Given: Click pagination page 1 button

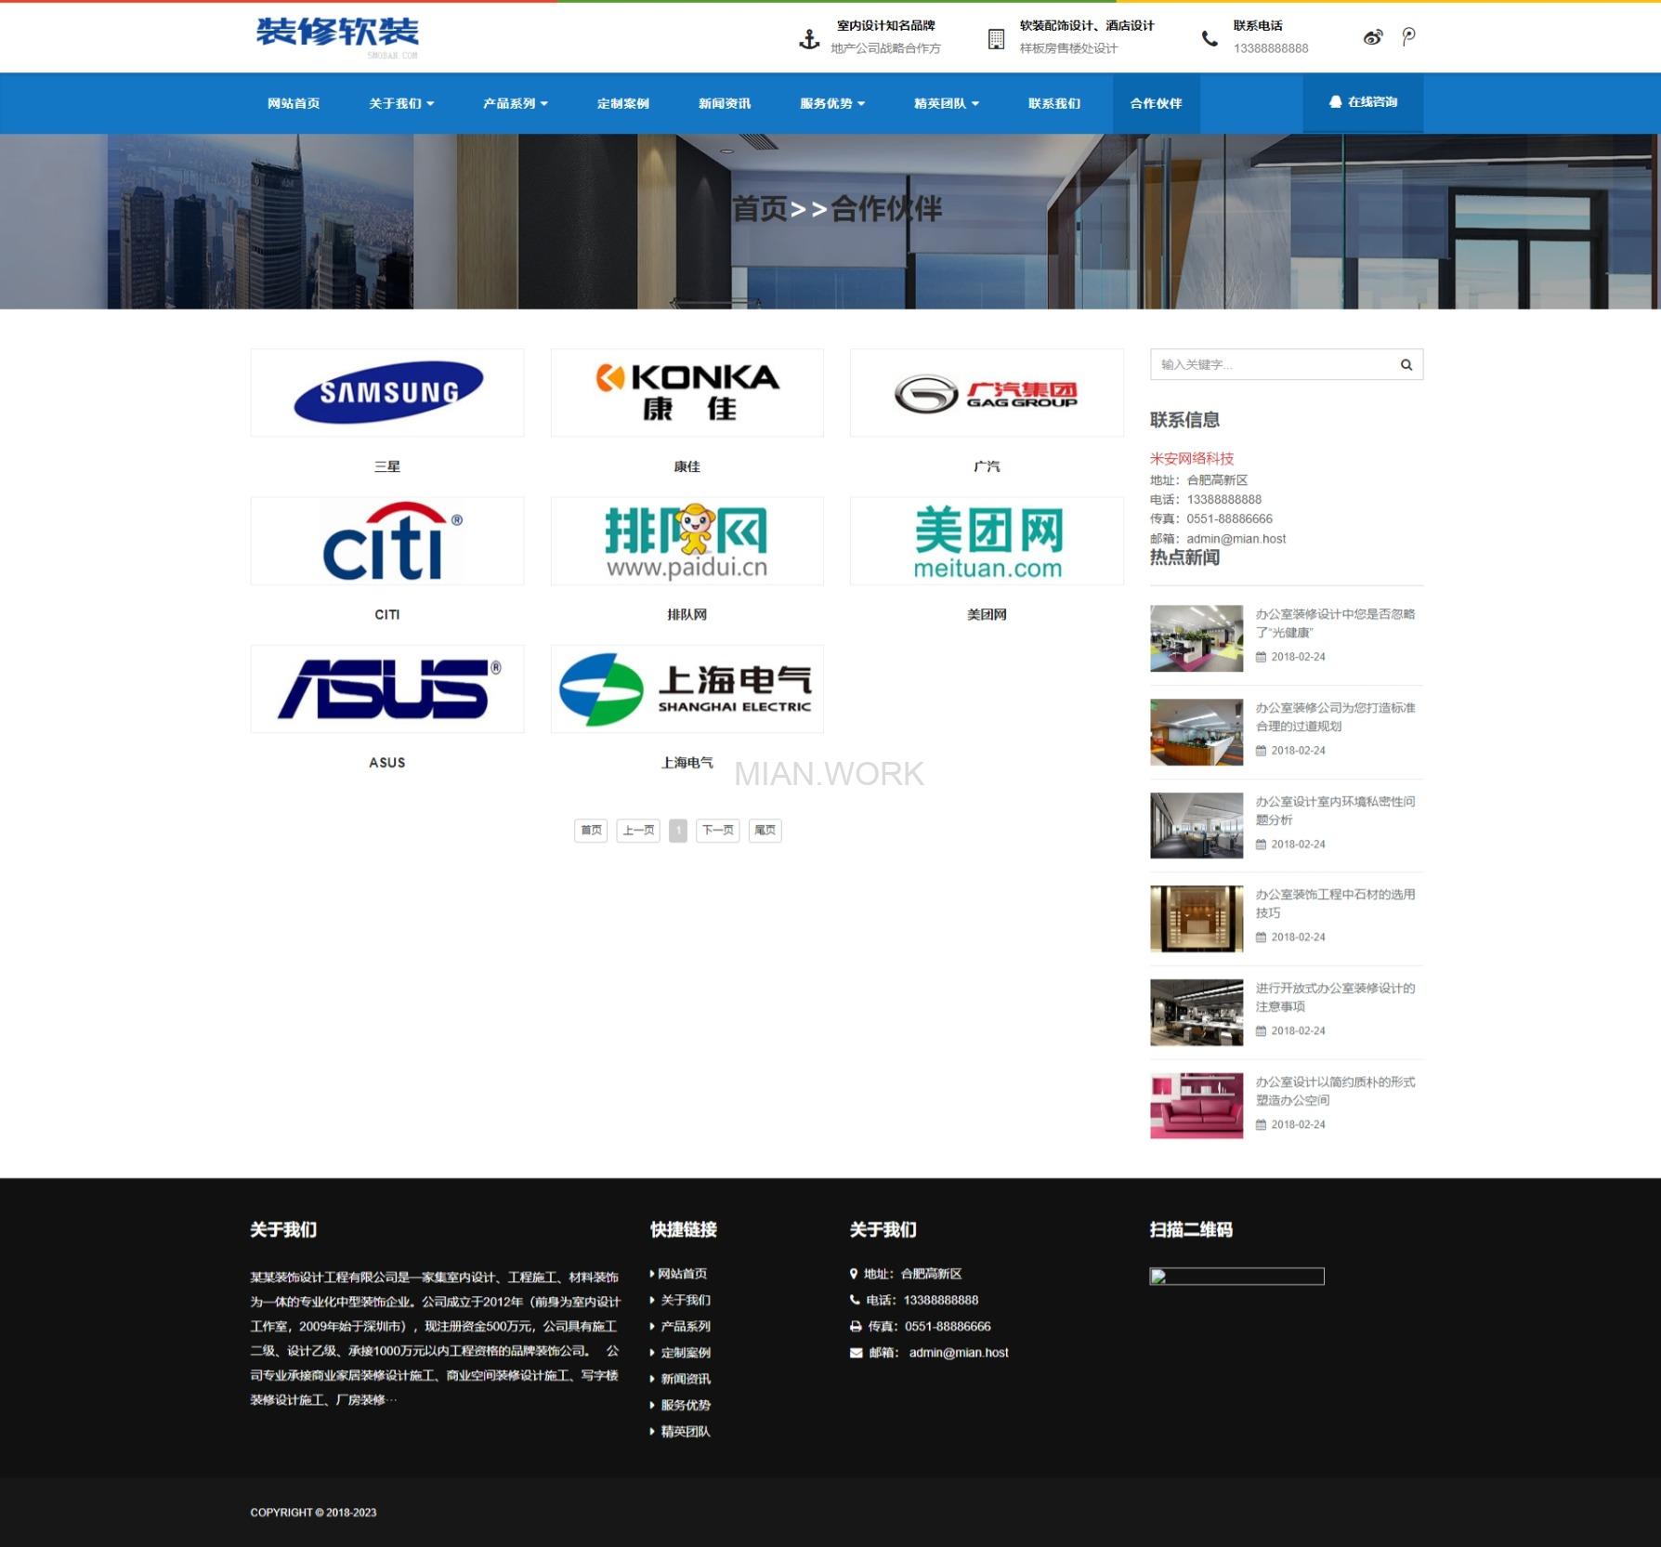Looking at the screenshot, I should coord(678,830).
